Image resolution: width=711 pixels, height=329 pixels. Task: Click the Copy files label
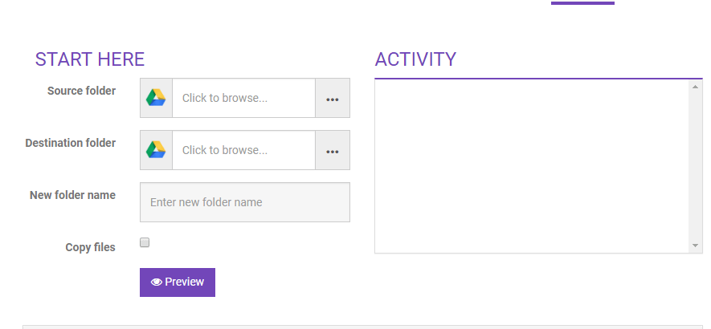[90, 247]
